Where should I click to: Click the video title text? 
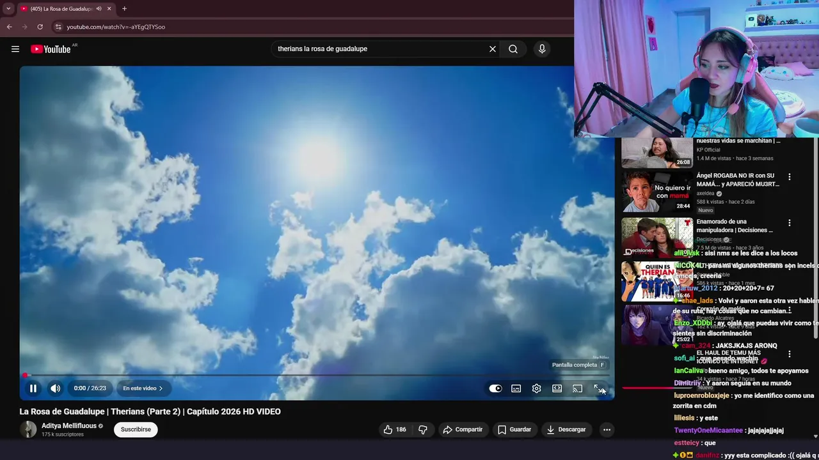tap(150, 411)
